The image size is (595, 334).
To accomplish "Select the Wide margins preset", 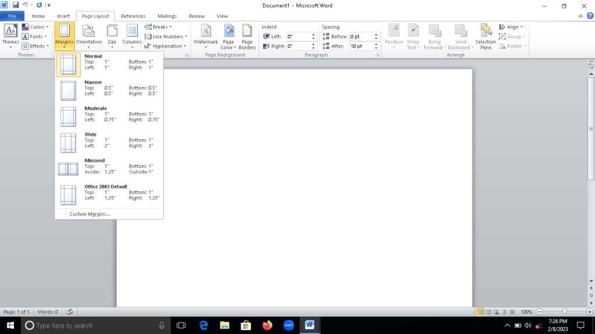I will click(109, 143).
